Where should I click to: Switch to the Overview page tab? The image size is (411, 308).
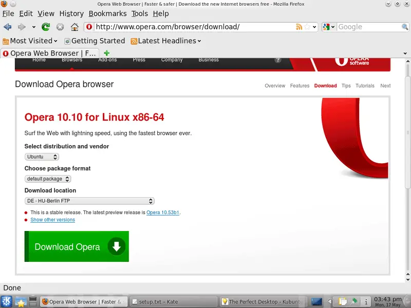275,86
